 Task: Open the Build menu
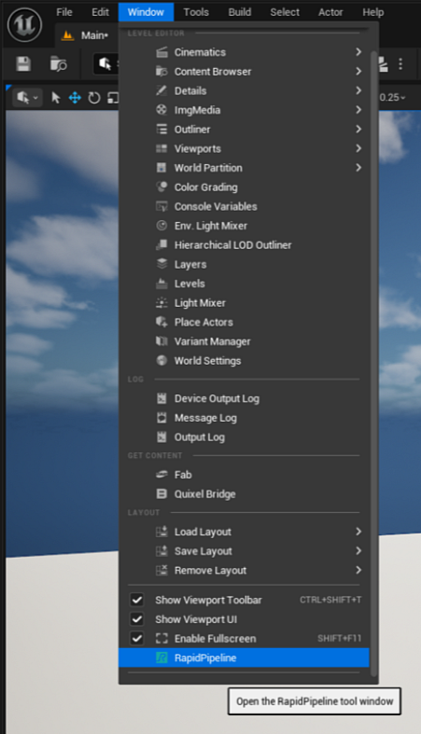[x=240, y=12]
